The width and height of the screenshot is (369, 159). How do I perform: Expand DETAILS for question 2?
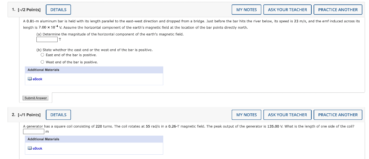coord(58,115)
